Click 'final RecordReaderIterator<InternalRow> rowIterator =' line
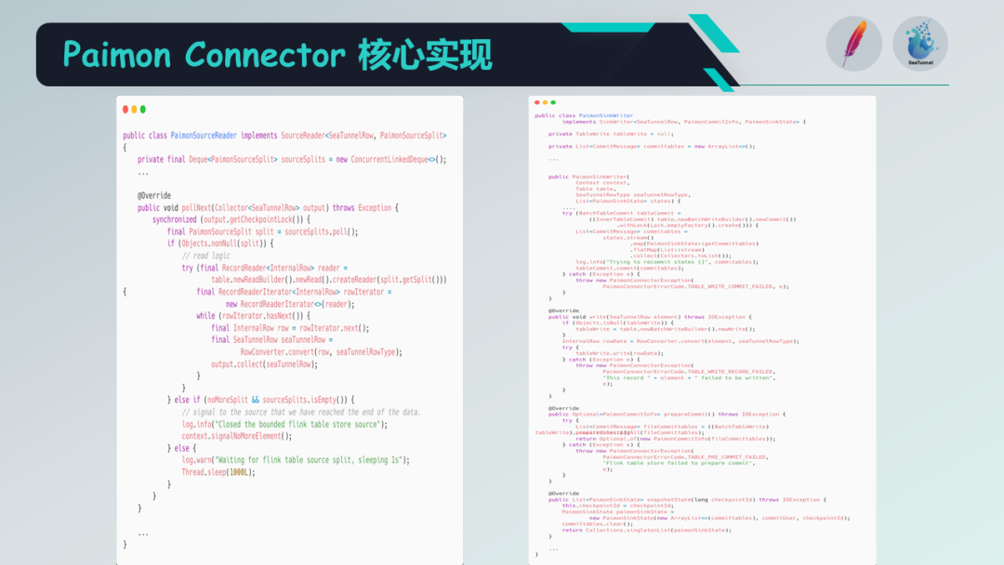Viewport: 1004px width, 565px height. coord(294,292)
